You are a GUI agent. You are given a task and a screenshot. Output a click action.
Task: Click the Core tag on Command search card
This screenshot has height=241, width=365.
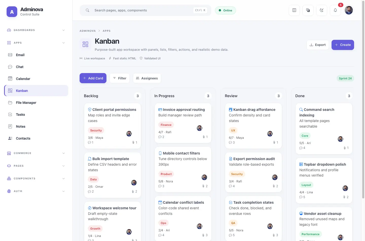click(x=305, y=136)
